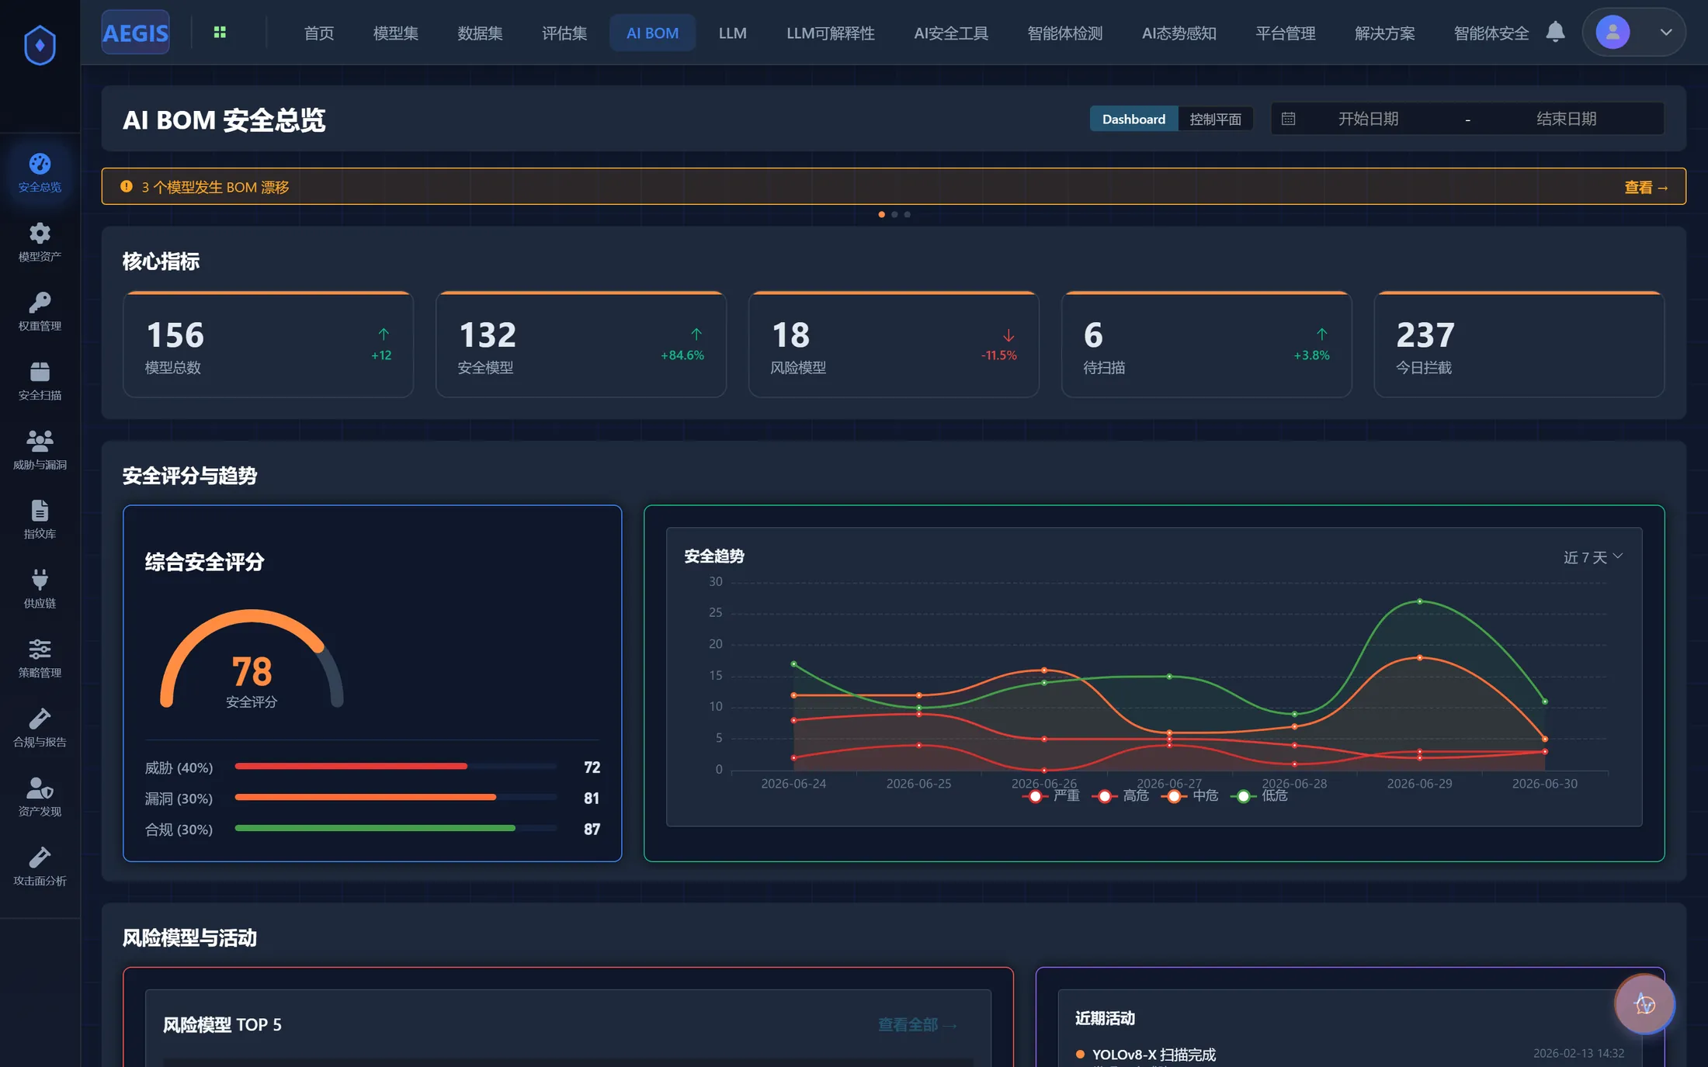Click the notification bell icon
This screenshot has width=1708, height=1067.
point(1555,32)
